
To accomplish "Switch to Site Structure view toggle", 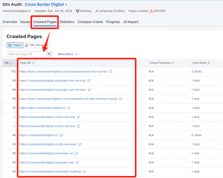I will click(37, 45).
